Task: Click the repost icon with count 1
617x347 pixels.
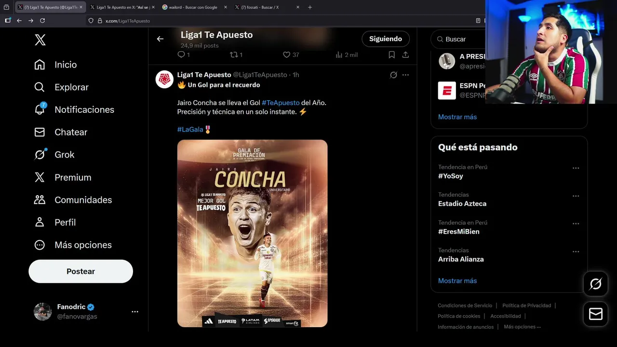Action: (236, 55)
